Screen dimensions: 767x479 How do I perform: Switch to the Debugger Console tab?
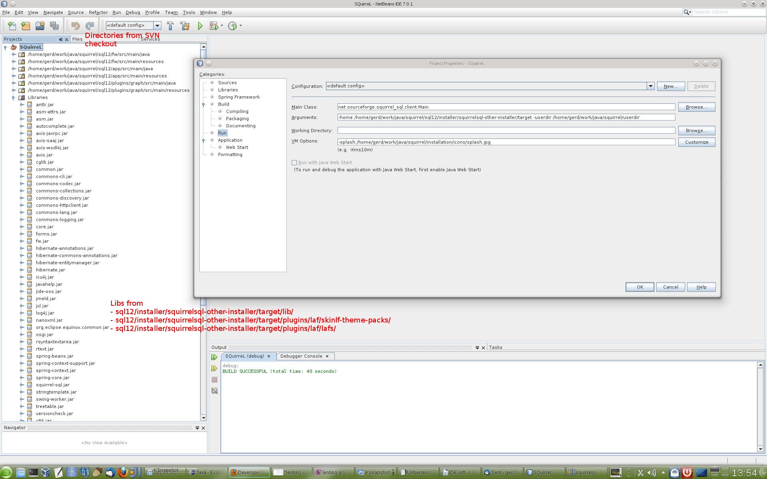click(x=302, y=356)
